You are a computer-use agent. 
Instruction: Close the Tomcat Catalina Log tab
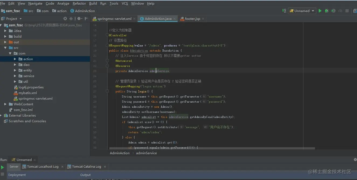pyautogui.click(x=105, y=167)
